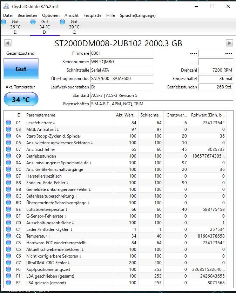This screenshot has width=236, height=293.
Task: Click status orb of C6 Nicht korrigierbare Sektoren
Action: [x=8, y=256]
